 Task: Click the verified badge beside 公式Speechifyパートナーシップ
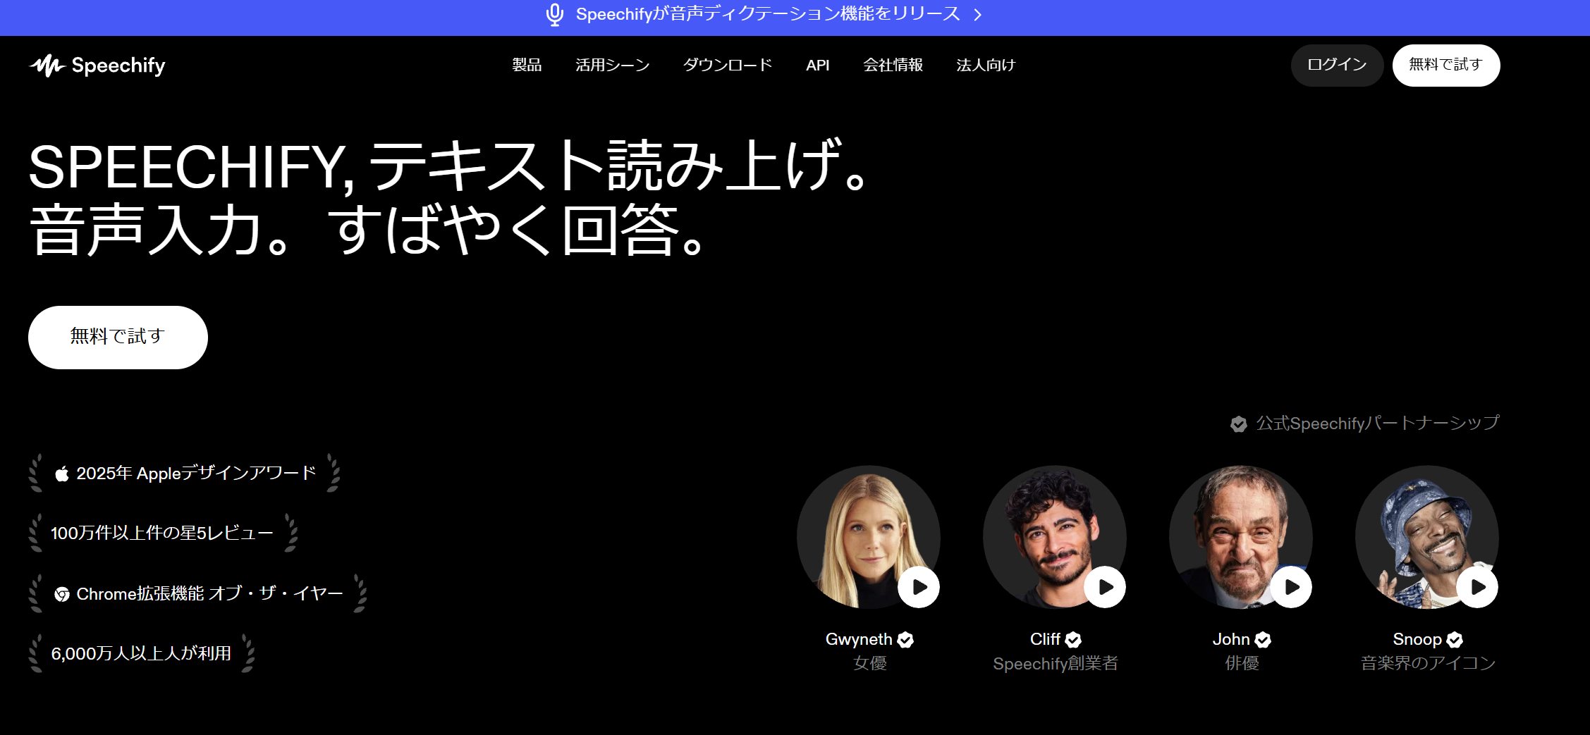click(1239, 424)
